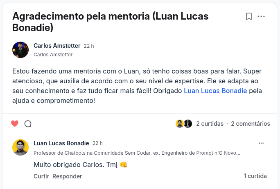
Task: Click the first liker avatar beside 2 curtidas
Action: 180,124
